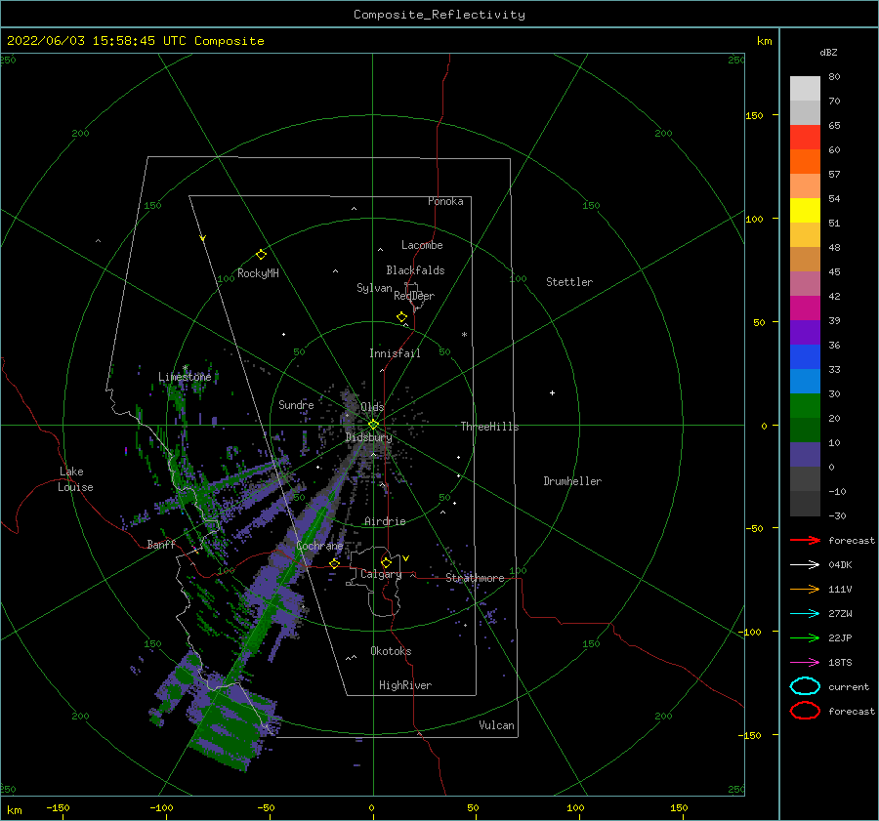Select the blue 36 dBZ legend swatch
This screenshot has width=879, height=821.
tap(805, 356)
